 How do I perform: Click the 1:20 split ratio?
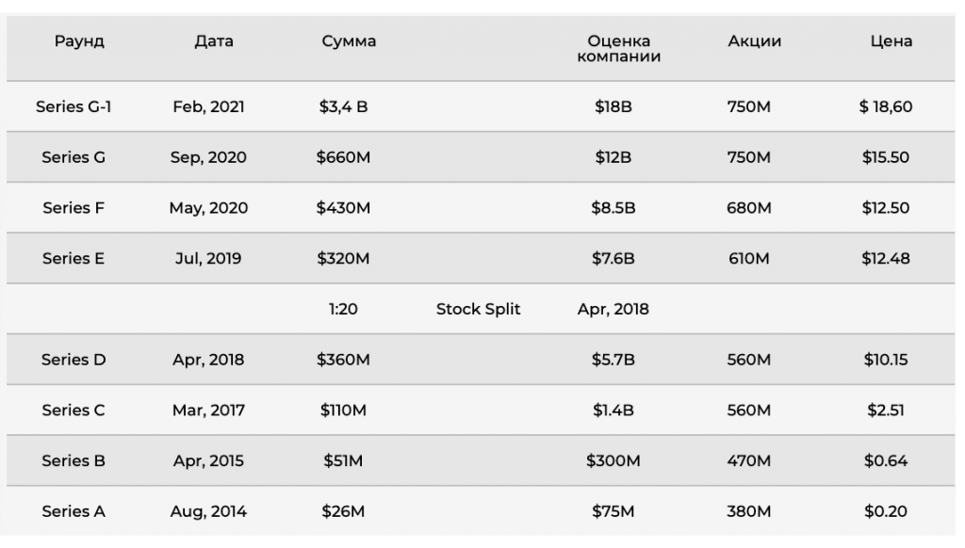(343, 309)
